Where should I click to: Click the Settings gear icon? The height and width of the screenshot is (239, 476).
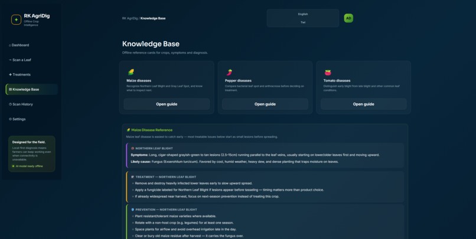pos(10,119)
